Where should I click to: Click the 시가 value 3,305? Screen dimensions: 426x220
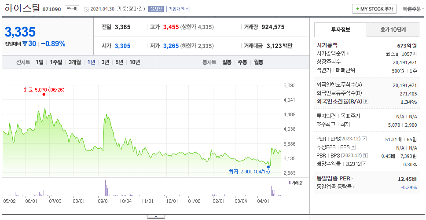(x=122, y=46)
